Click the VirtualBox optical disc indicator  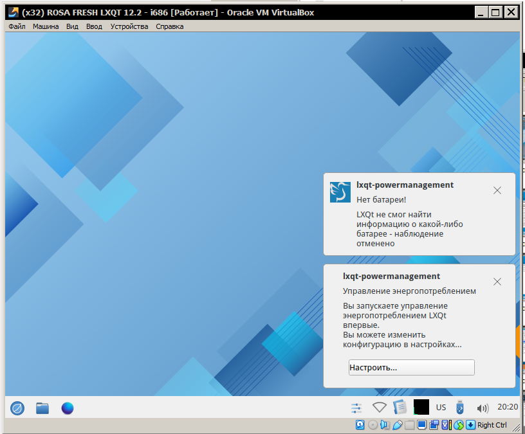click(x=373, y=425)
